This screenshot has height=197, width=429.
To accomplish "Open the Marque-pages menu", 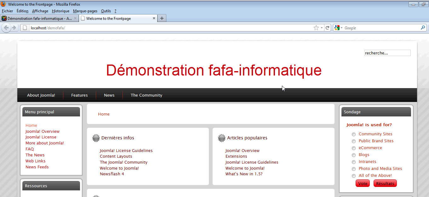I will (85, 11).
